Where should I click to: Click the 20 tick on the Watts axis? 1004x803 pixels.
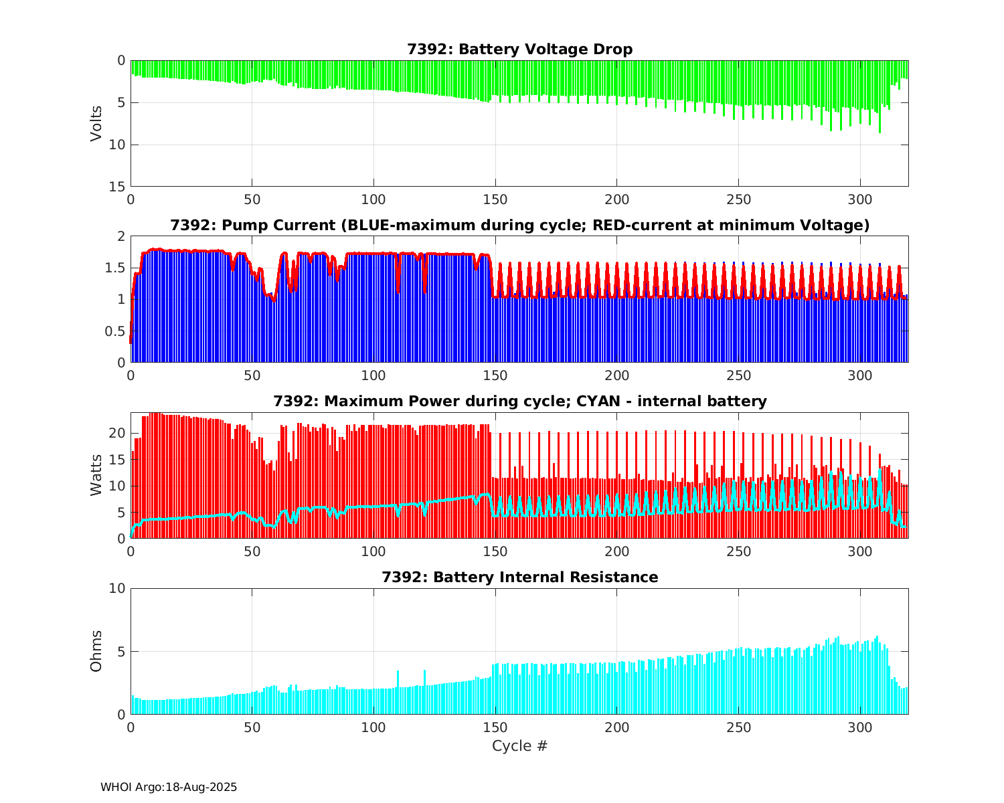pos(118,434)
